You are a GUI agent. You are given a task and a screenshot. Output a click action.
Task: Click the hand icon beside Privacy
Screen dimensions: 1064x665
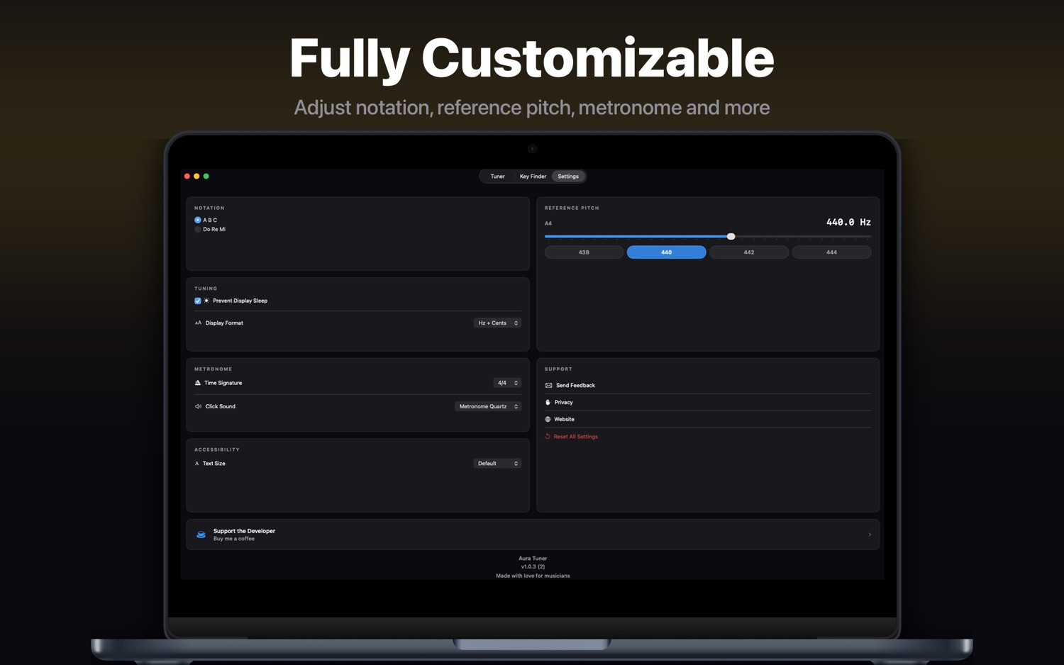(x=548, y=402)
